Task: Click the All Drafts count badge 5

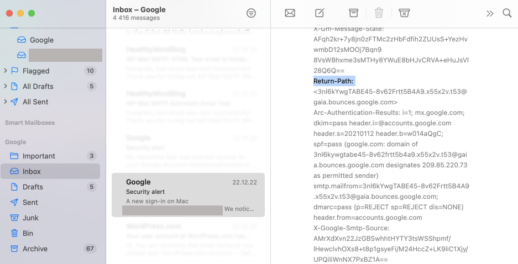Action: click(92, 86)
